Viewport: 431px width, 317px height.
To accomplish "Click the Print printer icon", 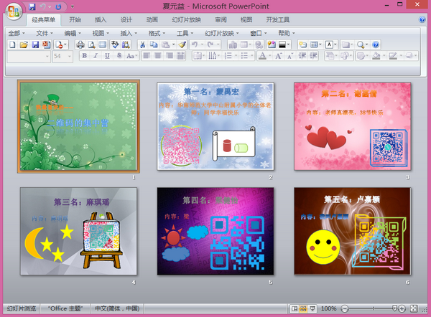I will (80, 44).
